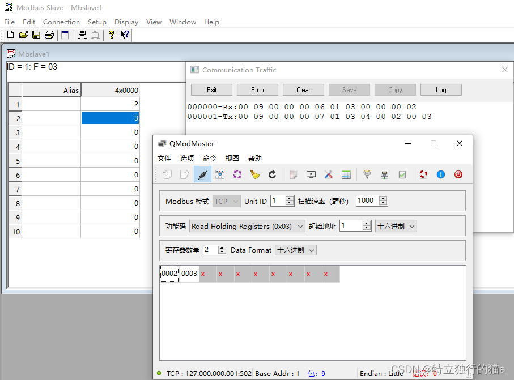Select row 1 value cell showing 2 in Mbslave1
Image resolution: width=514 pixels, height=380 pixels.
[110, 104]
